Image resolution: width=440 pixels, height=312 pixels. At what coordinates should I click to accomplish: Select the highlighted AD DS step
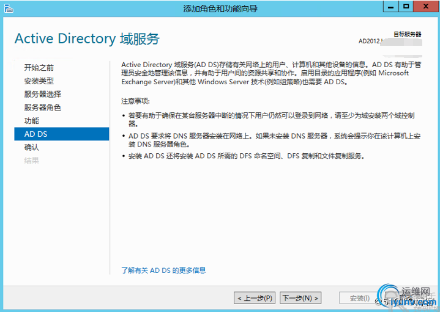35,134
